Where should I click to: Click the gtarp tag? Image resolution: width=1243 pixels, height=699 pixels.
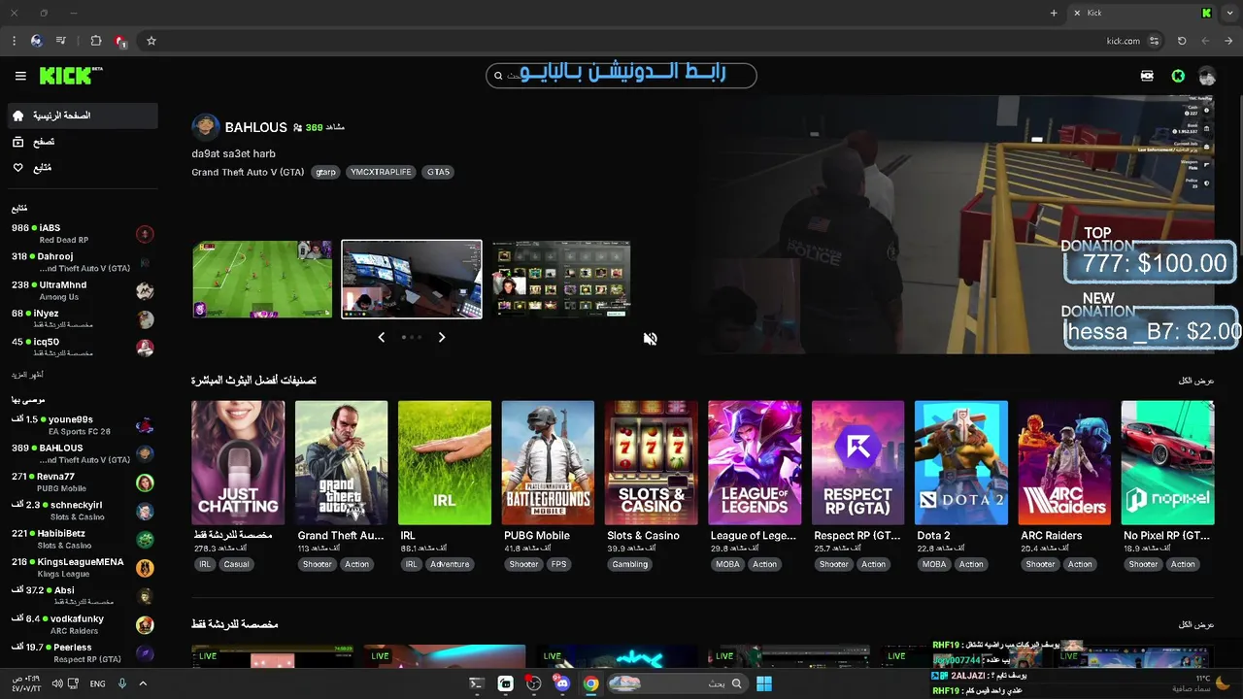click(325, 172)
